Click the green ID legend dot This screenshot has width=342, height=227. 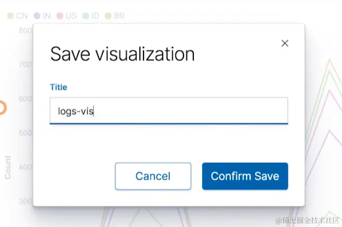point(85,16)
